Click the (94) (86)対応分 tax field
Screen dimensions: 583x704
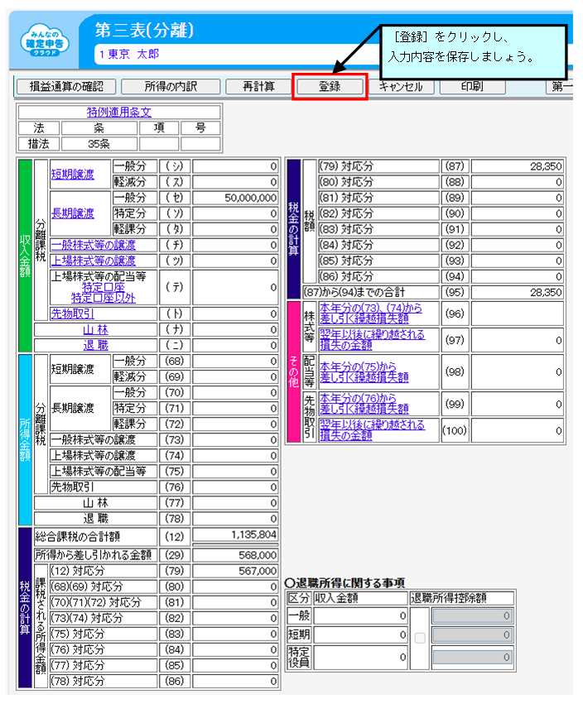coord(517,276)
